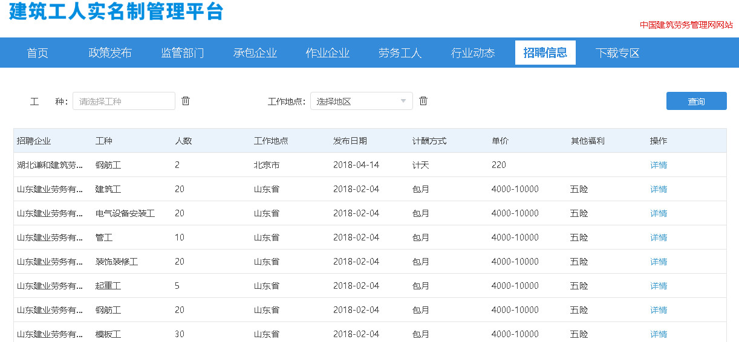This screenshot has height=342, width=739.
Task: Go to 首页 navigation tab
Action: click(37, 53)
